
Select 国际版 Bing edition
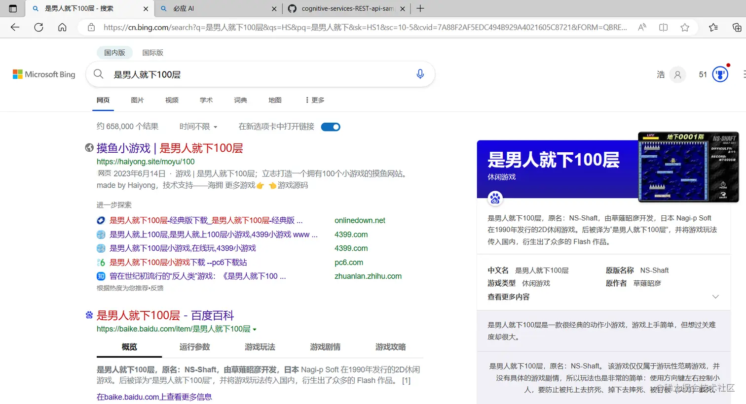[x=152, y=53]
